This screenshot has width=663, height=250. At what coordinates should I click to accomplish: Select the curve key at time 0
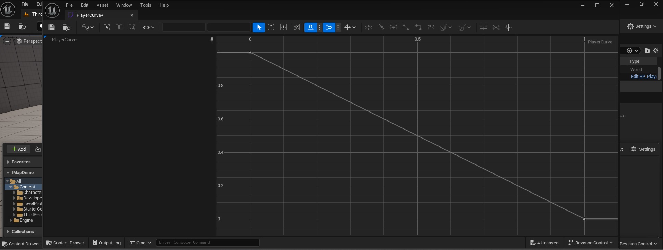pyautogui.click(x=250, y=52)
